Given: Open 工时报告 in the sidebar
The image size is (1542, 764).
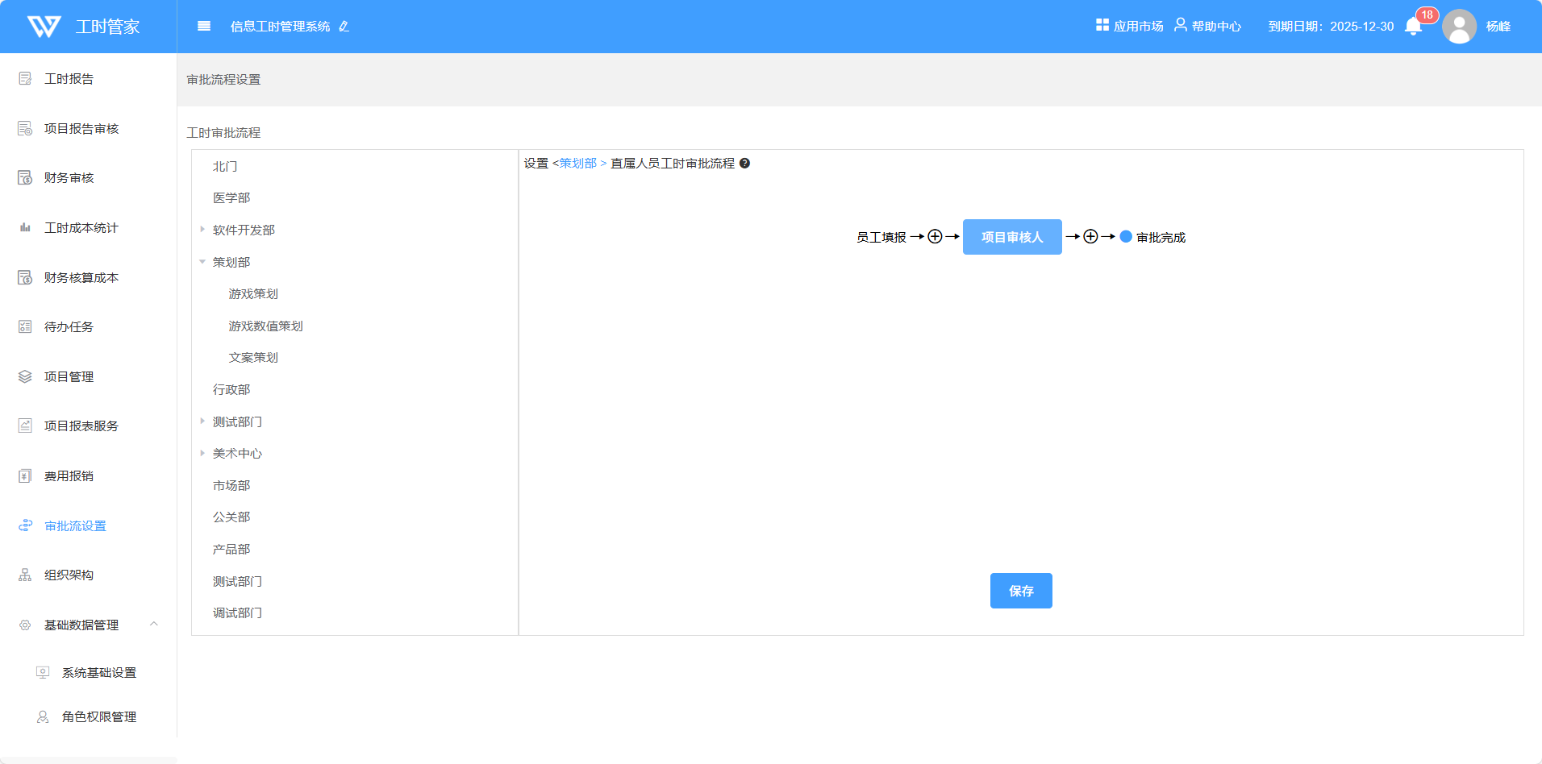Looking at the screenshot, I should (x=69, y=79).
